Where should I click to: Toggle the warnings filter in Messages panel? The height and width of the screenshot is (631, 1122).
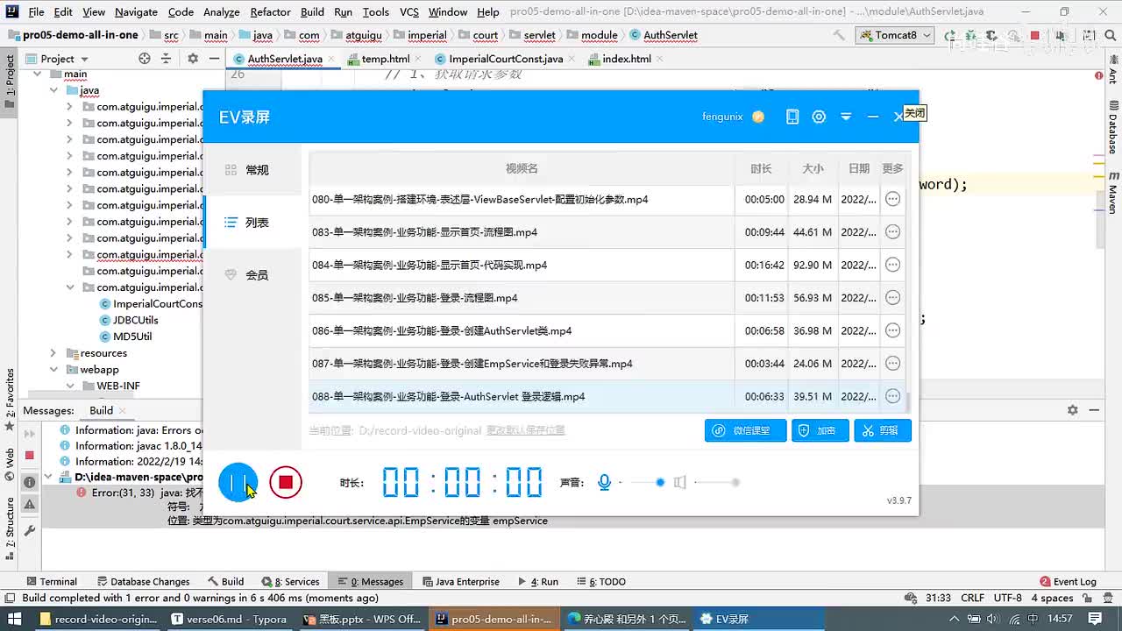[29, 505]
